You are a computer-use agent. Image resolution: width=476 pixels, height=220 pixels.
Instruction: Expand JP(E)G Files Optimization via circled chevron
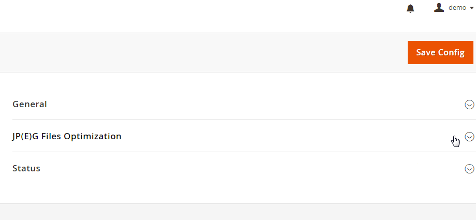(x=469, y=137)
